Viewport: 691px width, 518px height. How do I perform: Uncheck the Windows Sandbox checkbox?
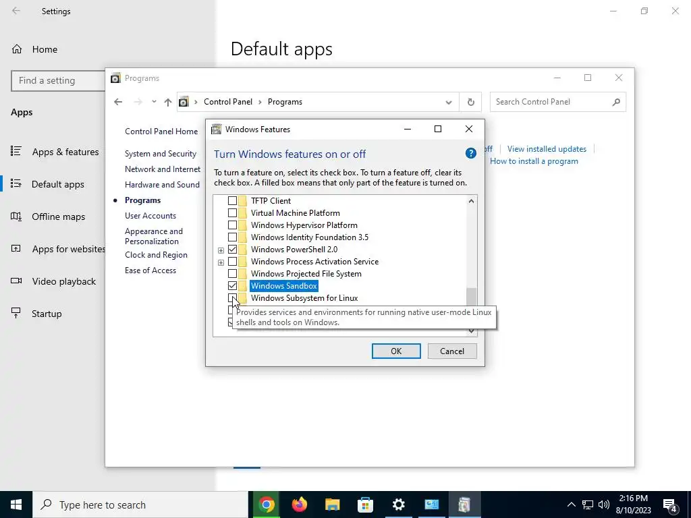pyautogui.click(x=232, y=286)
